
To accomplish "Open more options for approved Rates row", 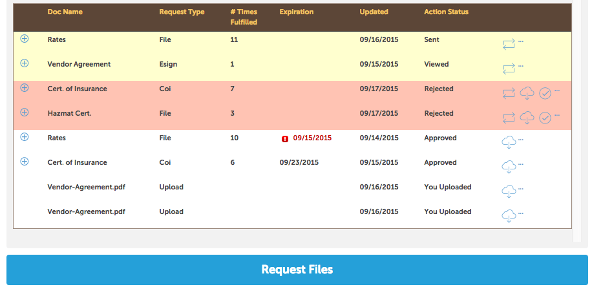I will pos(521,140).
